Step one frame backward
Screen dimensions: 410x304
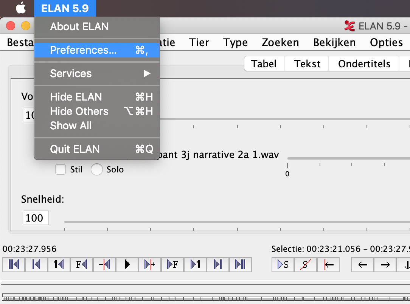tap(82, 264)
